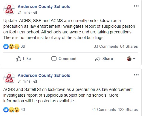This screenshot has width=142, height=116.
Task: Click the sad reaction emoji on the second post
Action: [x=11, y=110]
